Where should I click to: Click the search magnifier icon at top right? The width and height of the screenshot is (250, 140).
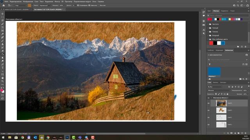[x=238, y=5]
